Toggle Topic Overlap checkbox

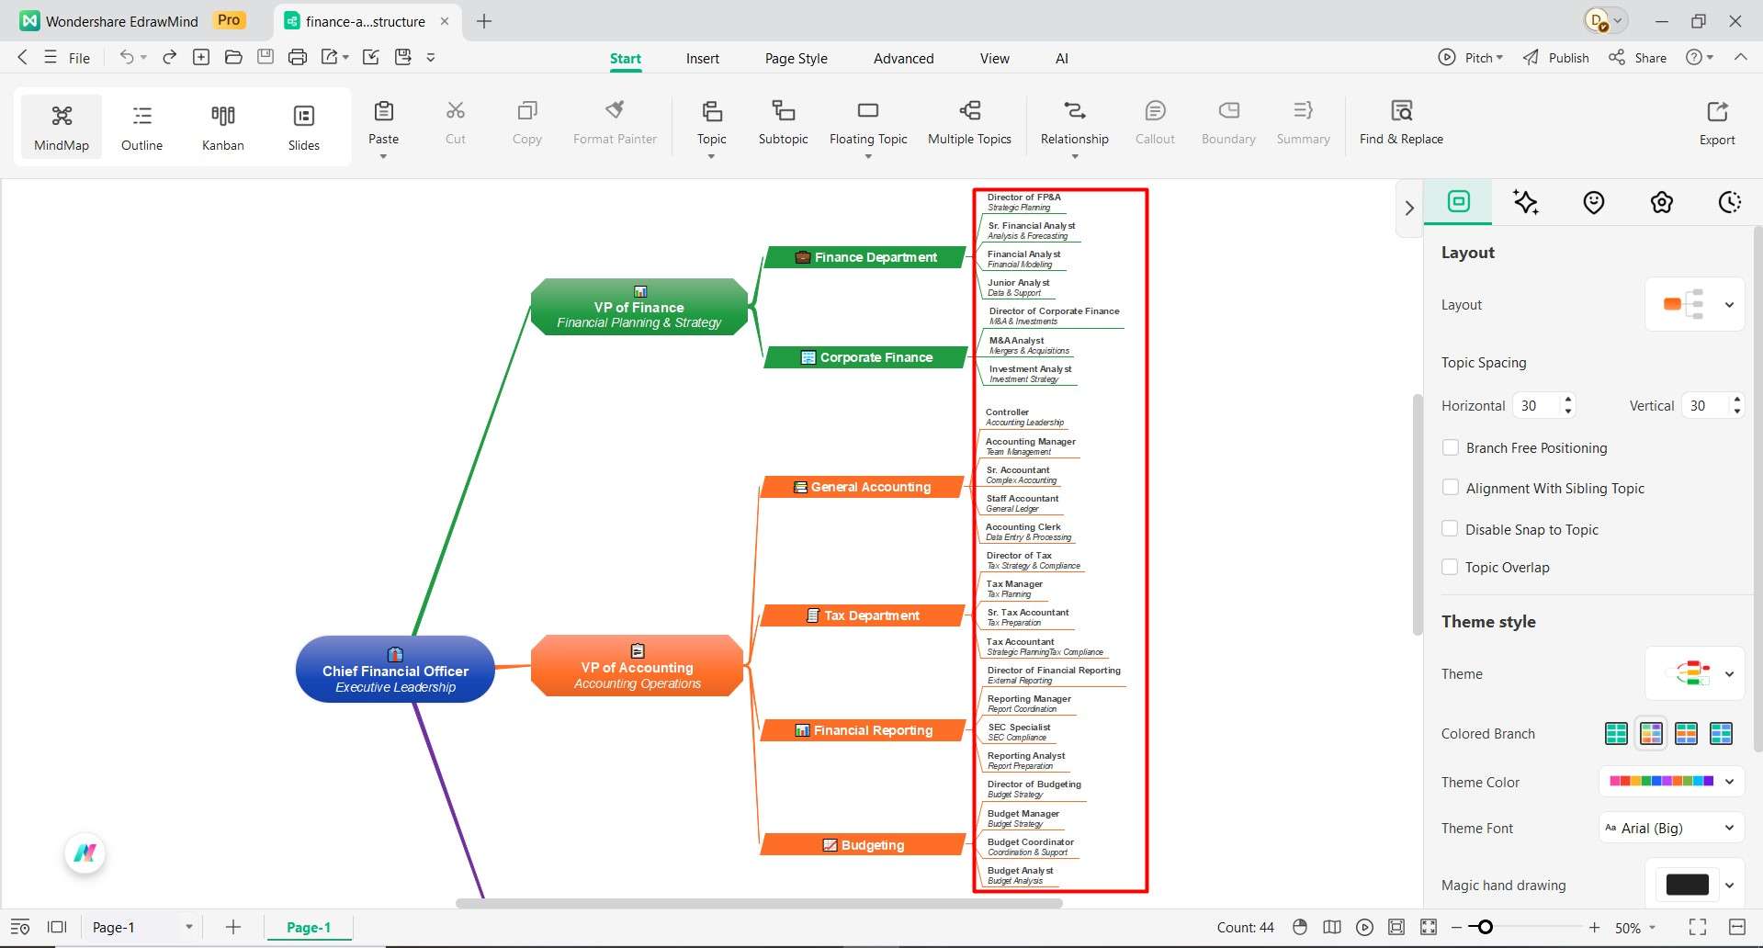[1451, 567]
